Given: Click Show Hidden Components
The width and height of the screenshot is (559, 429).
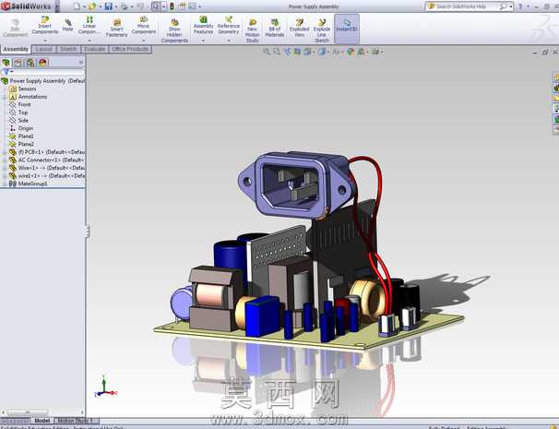Looking at the screenshot, I should pyautogui.click(x=174, y=30).
